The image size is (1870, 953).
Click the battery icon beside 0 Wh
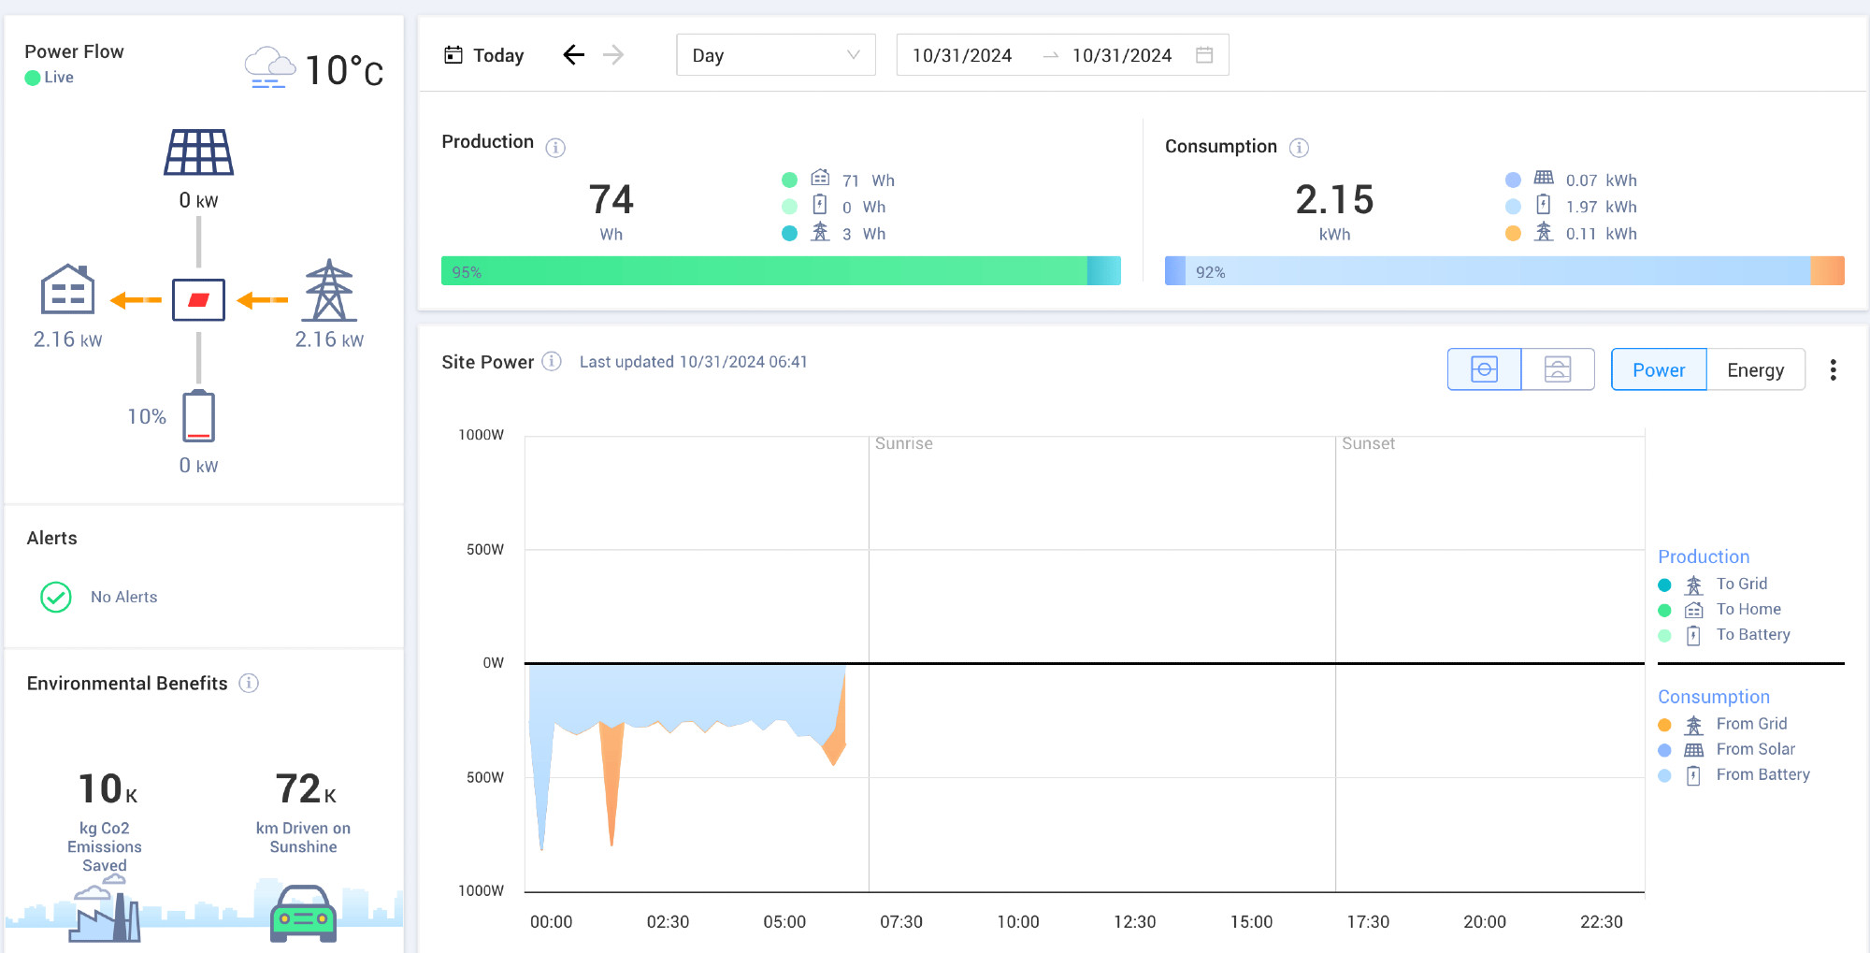[x=820, y=205]
